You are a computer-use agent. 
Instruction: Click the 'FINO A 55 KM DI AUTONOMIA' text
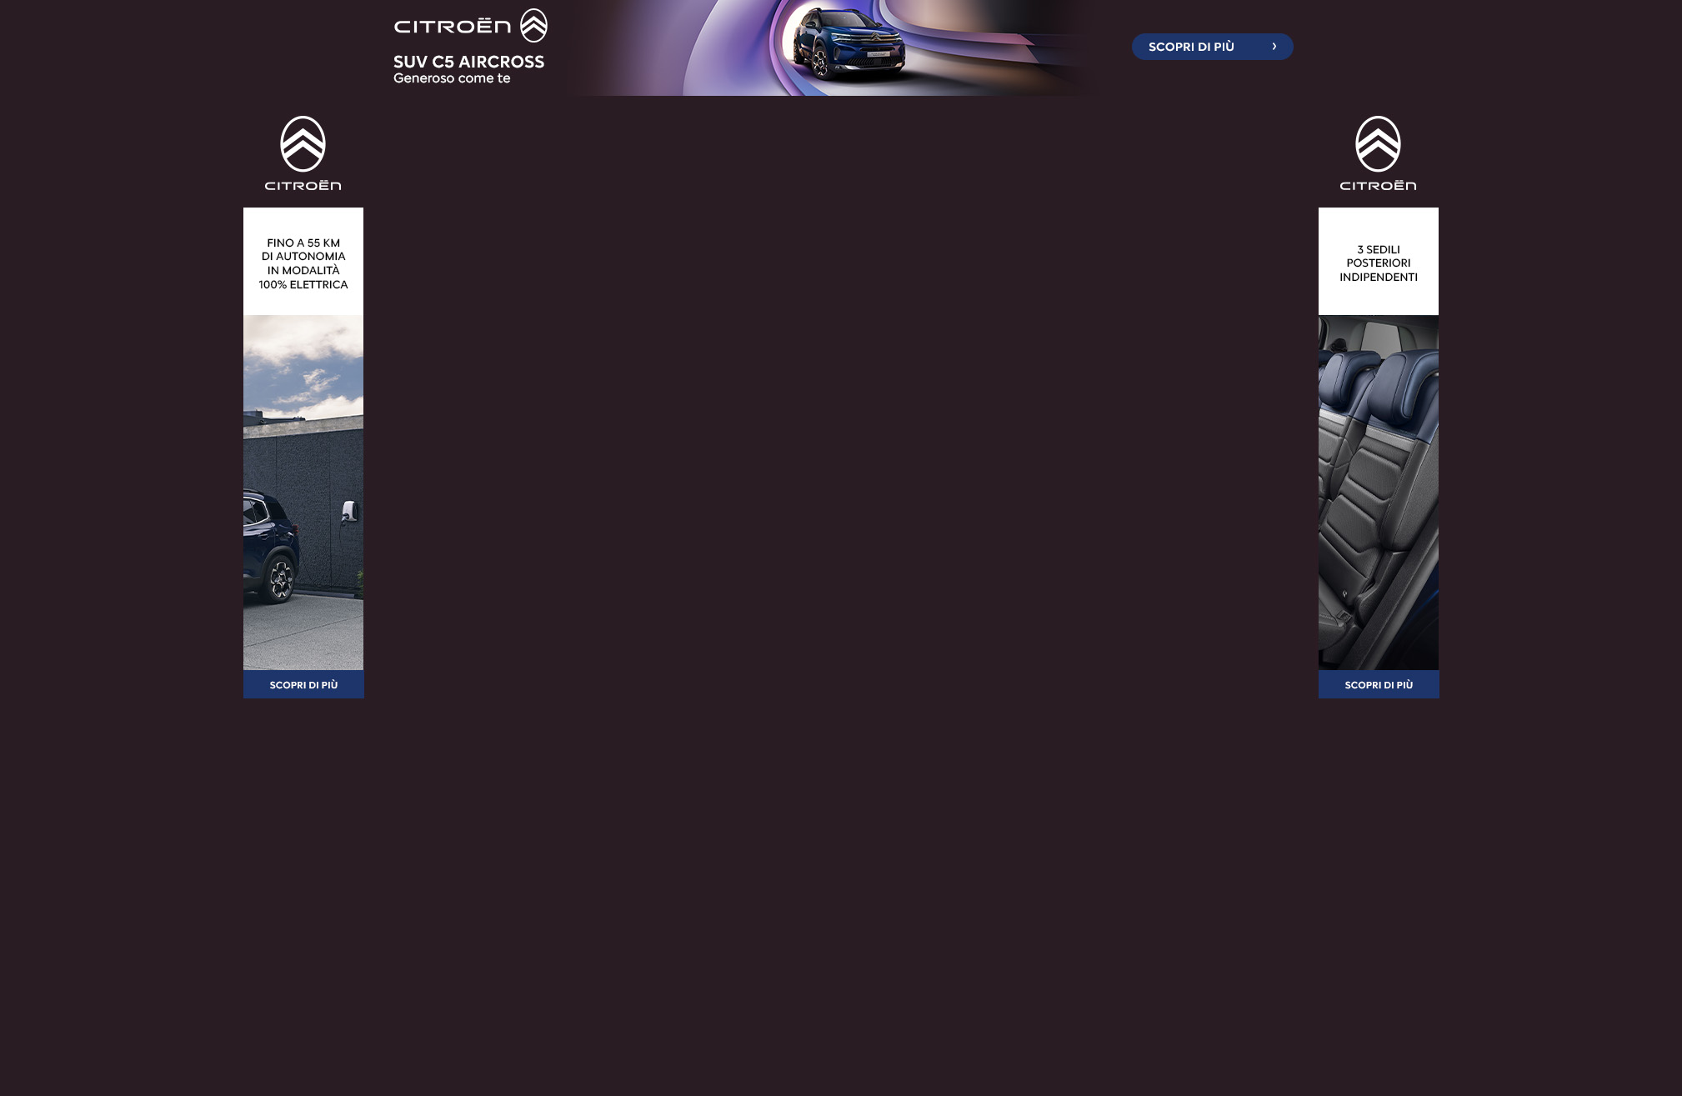pos(303,263)
